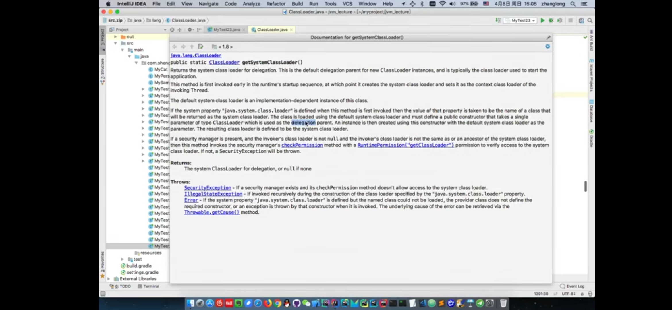Screen dimensions: 672x310
Task: Open Project Structure toolbar icon
Action: 581,20
